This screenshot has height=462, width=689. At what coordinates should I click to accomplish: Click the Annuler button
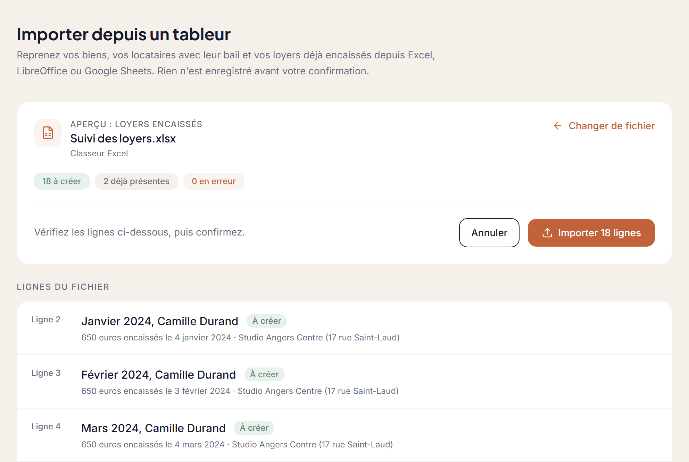pos(489,233)
